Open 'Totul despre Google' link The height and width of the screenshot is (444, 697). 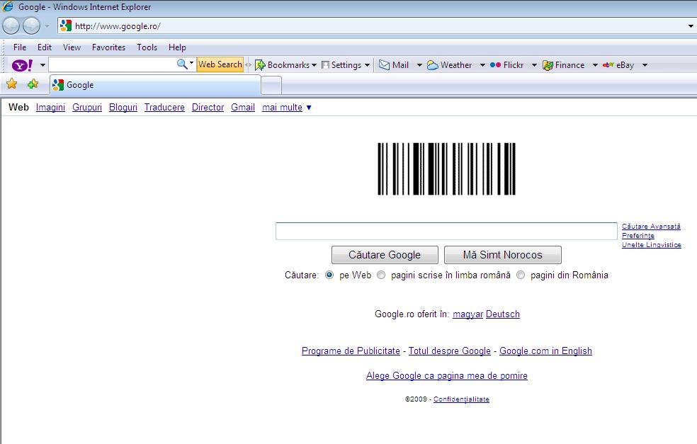coord(448,351)
